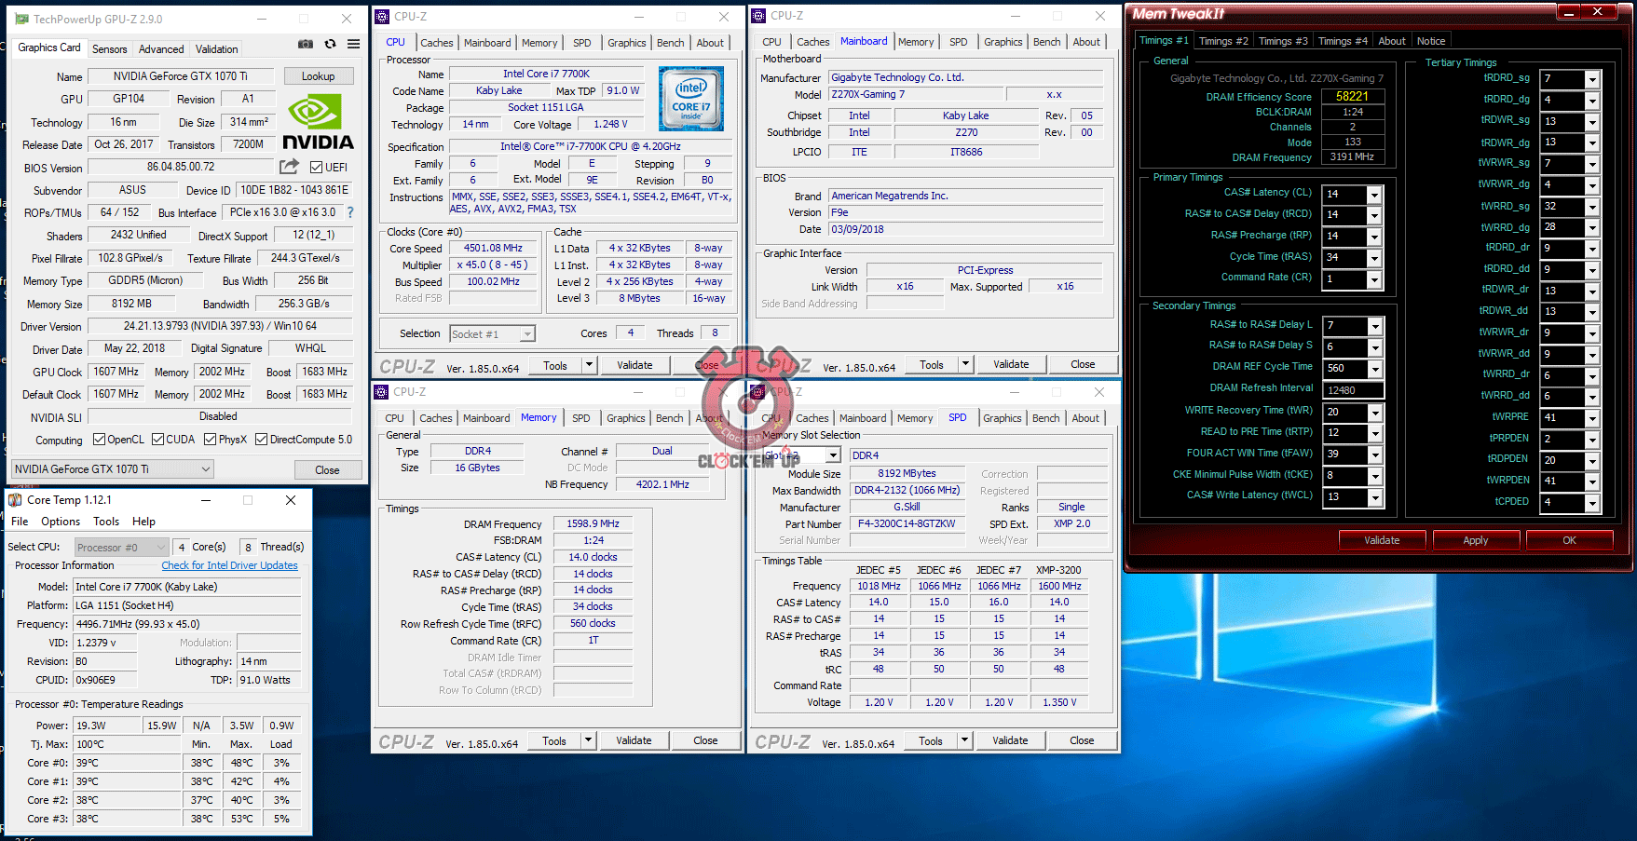This screenshot has height=841, width=1637.
Task: Click the Intel Core i7 logo badge
Action: point(690,99)
